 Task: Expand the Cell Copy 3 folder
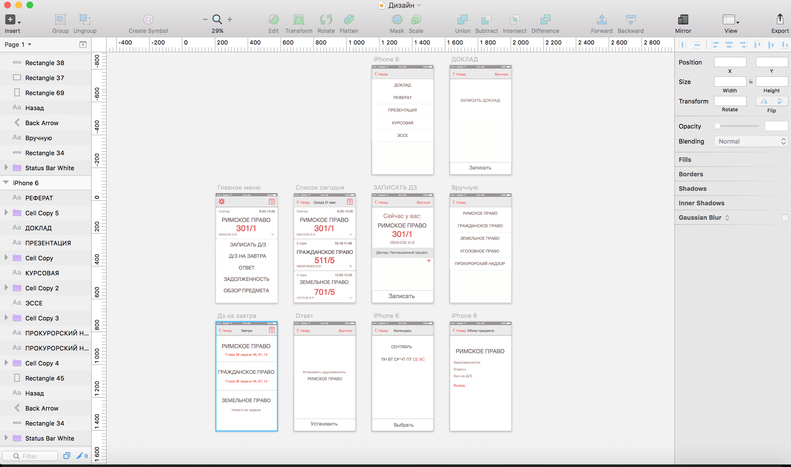[x=6, y=318]
